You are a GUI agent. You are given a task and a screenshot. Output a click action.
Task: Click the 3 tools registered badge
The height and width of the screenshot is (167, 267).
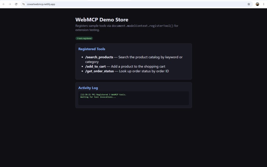(x=84, y=38)
